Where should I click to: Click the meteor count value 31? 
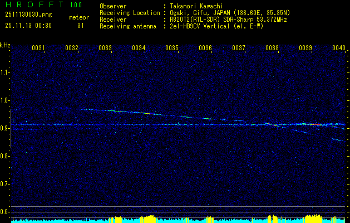click(81, 26)
